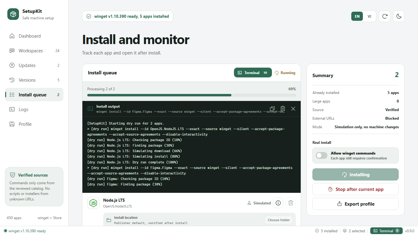Click the Install output terminal icon
This screenshot has width=418, height=235.
pos(90,109)
